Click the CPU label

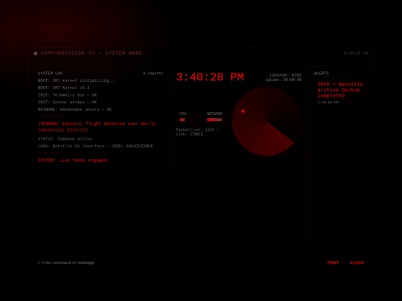coord(183,114)
